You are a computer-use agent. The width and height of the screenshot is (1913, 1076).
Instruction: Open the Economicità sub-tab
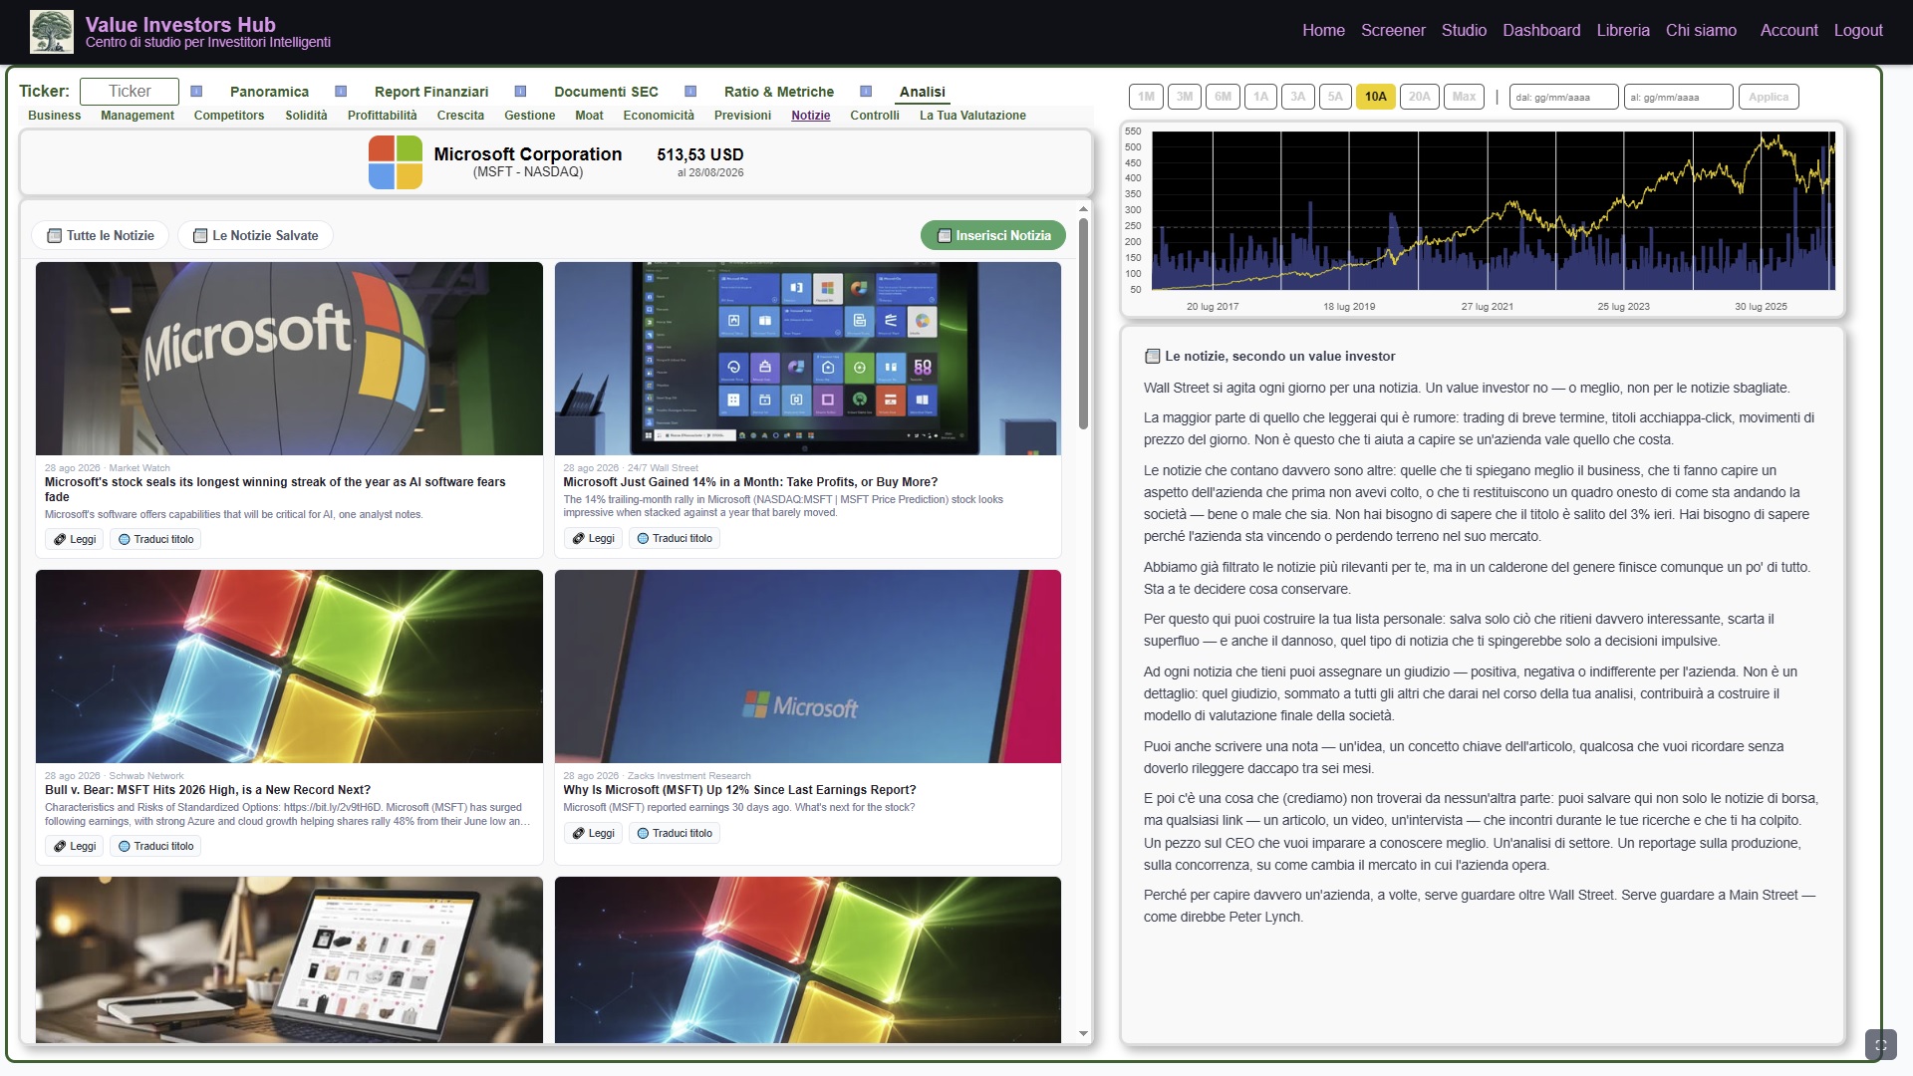click(x=659, y=116)
